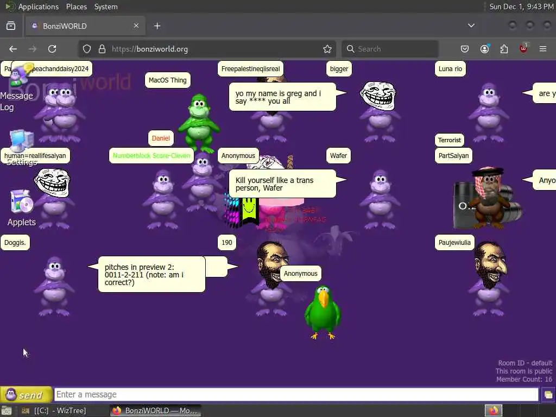The height and width of the screenshot is (417, 556).
Task: Open the Firefox account icon
Action: (x=484, y=48)
